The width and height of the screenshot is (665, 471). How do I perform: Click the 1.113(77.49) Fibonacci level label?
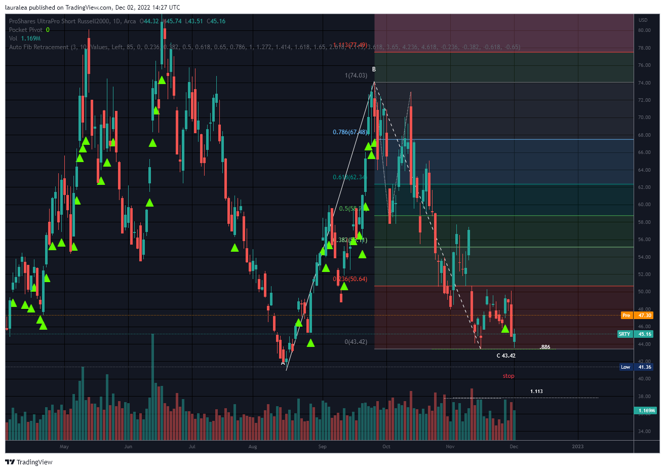tap(350, 45)
